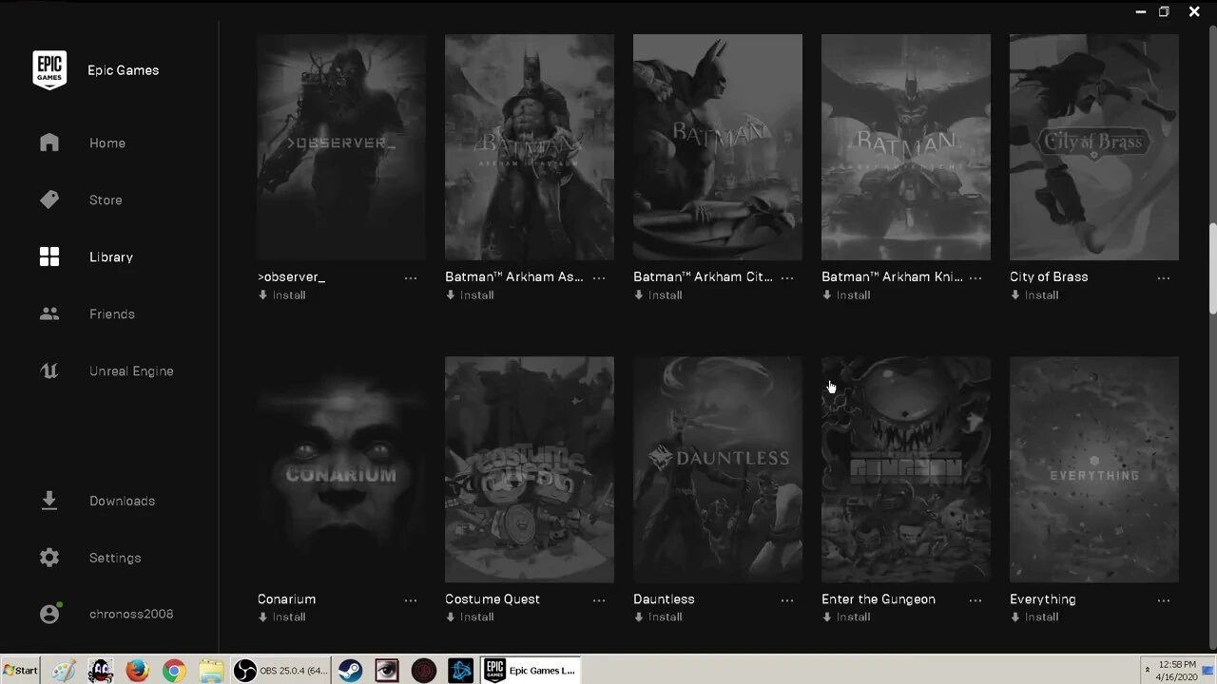This screenshot has height=684, width=1217.
Task: Open the chronoss2008 account menu
Action: [131, 614]
